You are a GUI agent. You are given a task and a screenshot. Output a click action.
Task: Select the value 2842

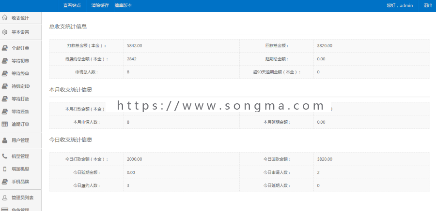131,59
